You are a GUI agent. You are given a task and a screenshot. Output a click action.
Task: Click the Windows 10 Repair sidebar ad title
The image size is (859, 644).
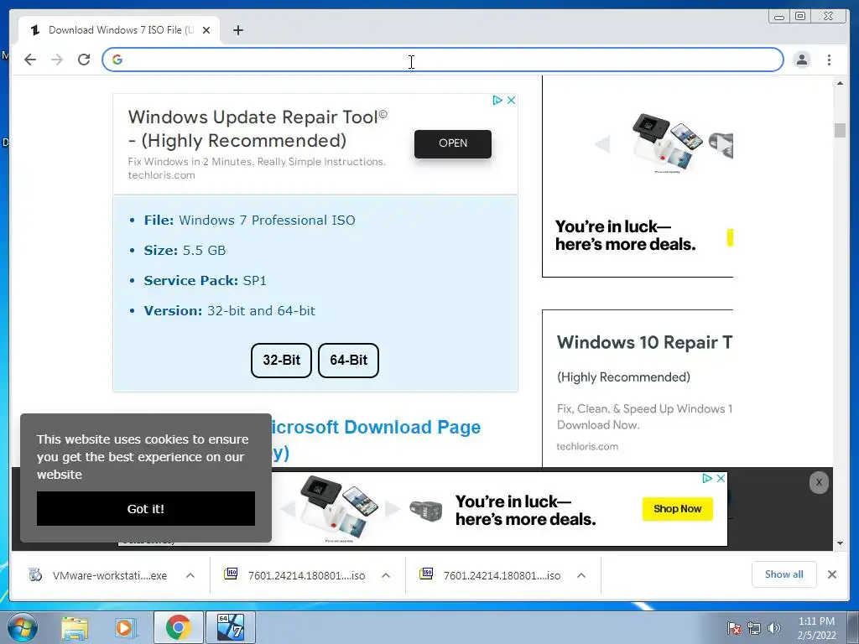[644, 342]
